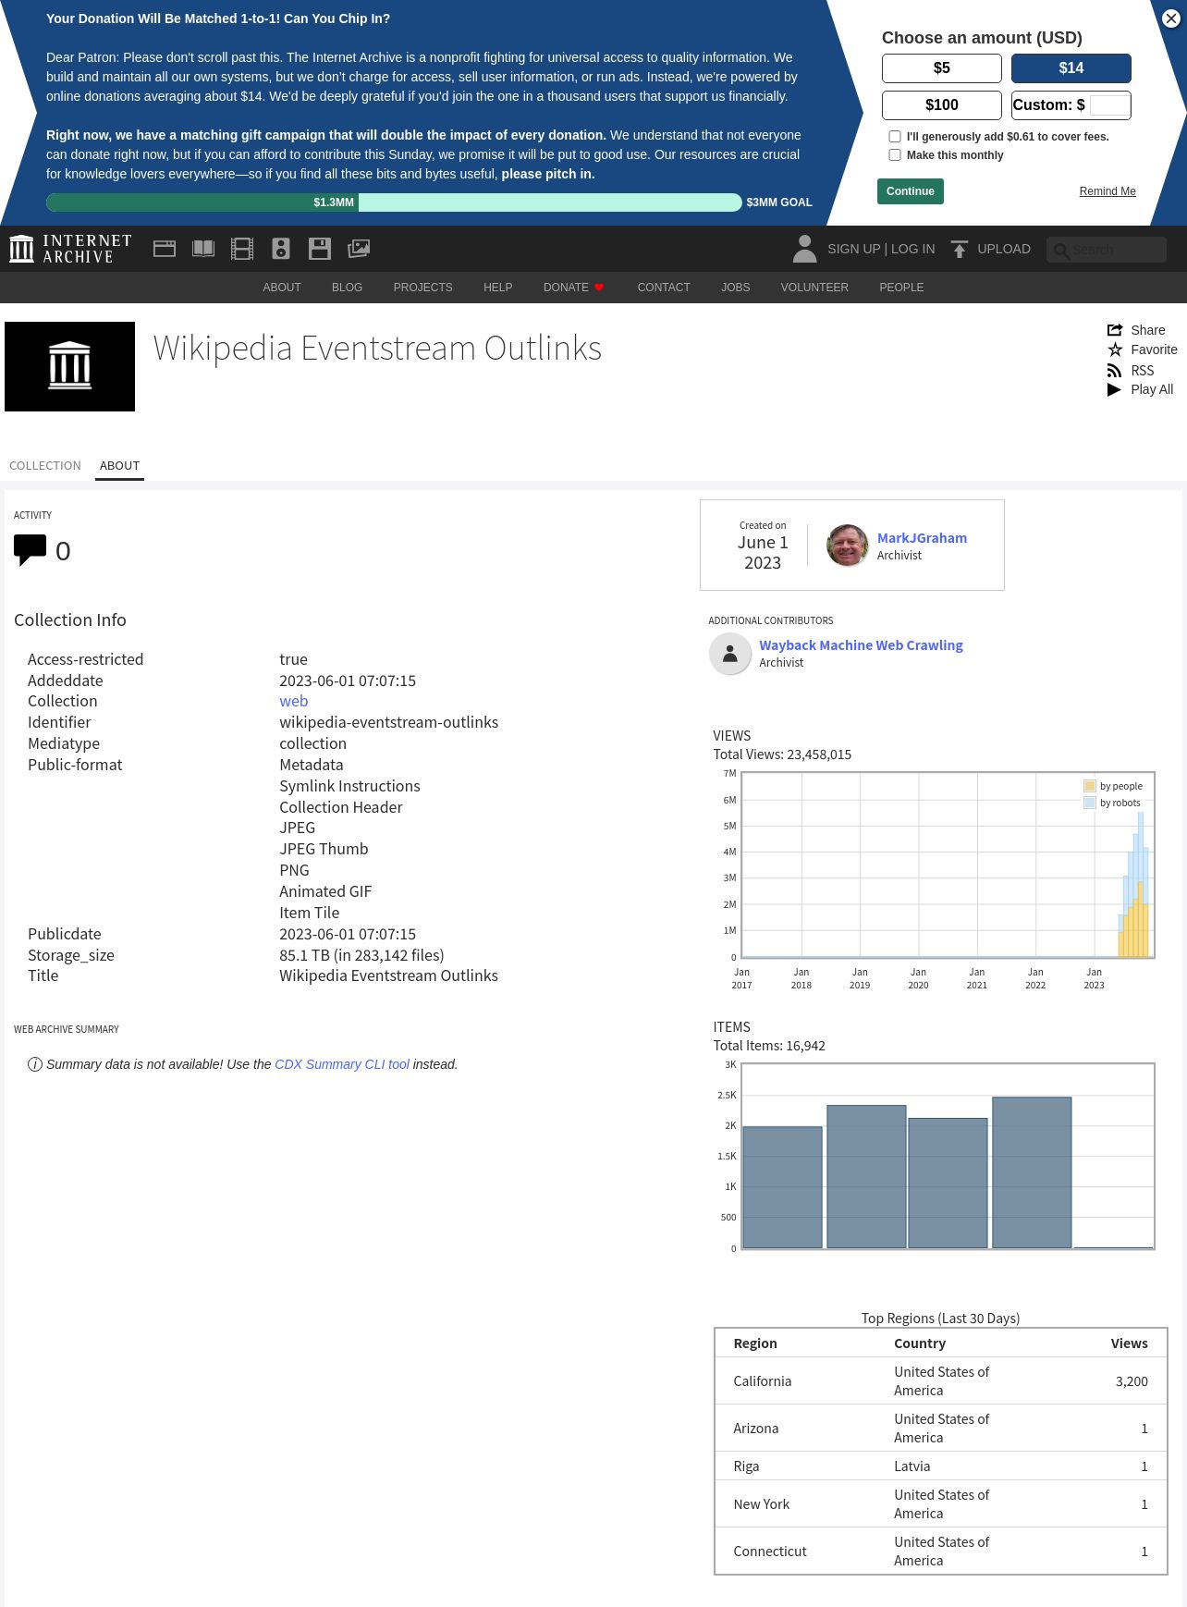Image resolution: width=1187 pixels, height=1607 pixels.
Task: Open the Video film icon
Action: point(242,249)
